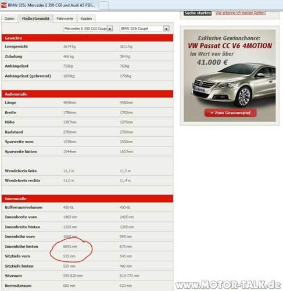The height and width of the screenshot is (291, 283).
Task: Click the Sitztiefe hinten label
Action: [19, 266]
